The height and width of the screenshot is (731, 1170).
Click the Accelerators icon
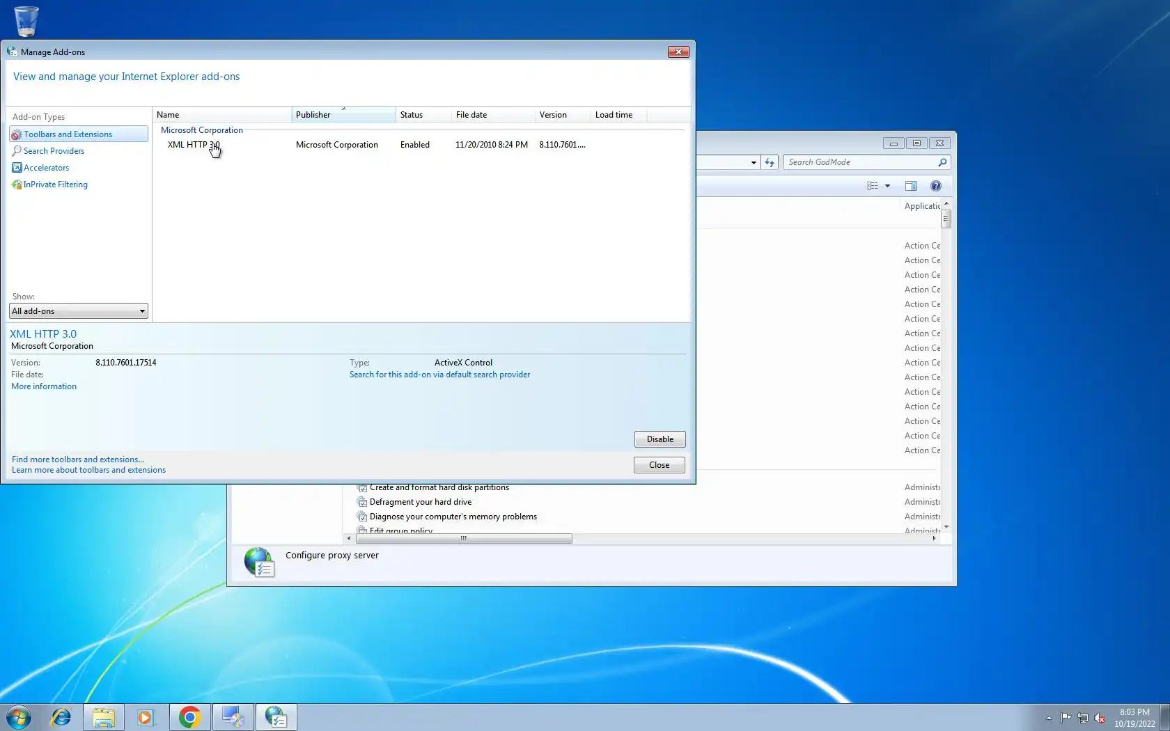pyautogui.click(x=17, y=168)
